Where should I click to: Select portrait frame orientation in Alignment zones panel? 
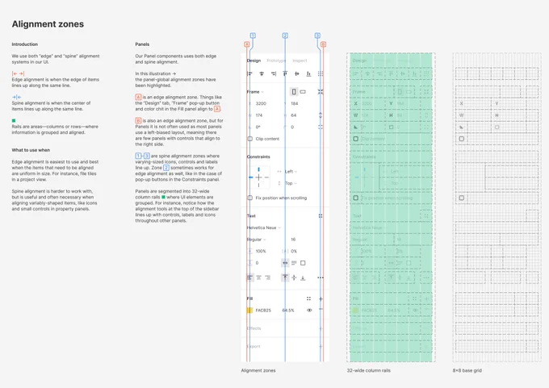[294, 92]
